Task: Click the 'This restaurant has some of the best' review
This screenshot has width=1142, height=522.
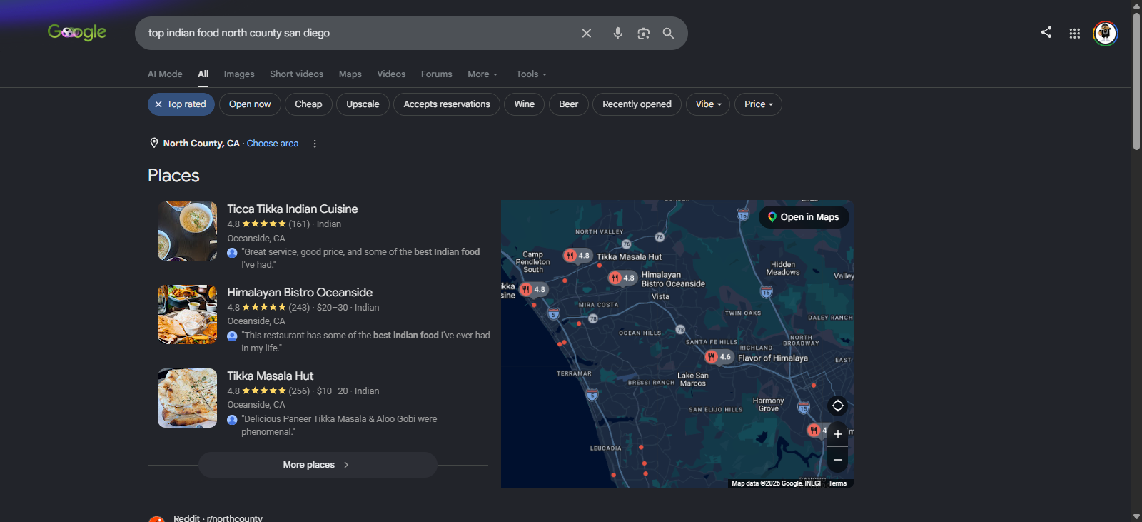Action: pyautogui.click(x=365, y=342)
